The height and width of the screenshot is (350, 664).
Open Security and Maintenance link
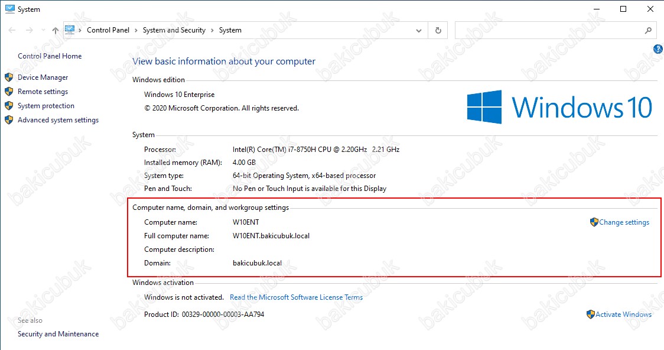(58, 334)
